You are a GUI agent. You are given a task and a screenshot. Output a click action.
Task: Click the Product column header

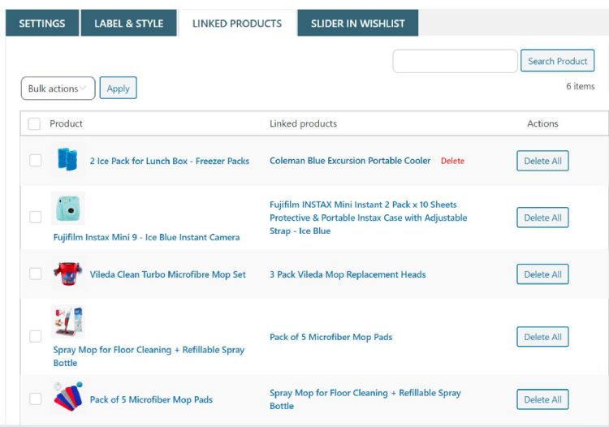66,123
